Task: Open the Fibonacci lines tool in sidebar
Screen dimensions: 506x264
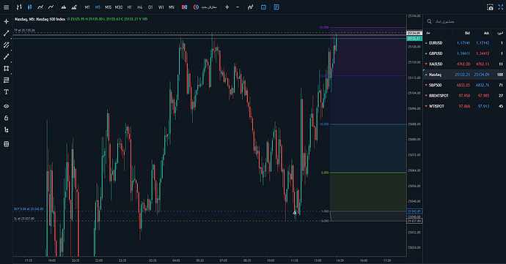Action: point(6,80)
